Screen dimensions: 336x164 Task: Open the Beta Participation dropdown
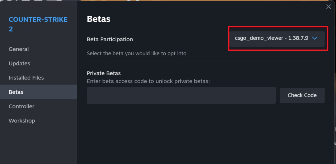point(277,39)
